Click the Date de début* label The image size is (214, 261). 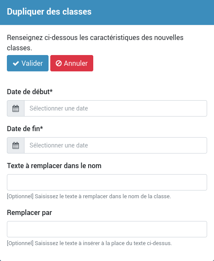[30, 92]
